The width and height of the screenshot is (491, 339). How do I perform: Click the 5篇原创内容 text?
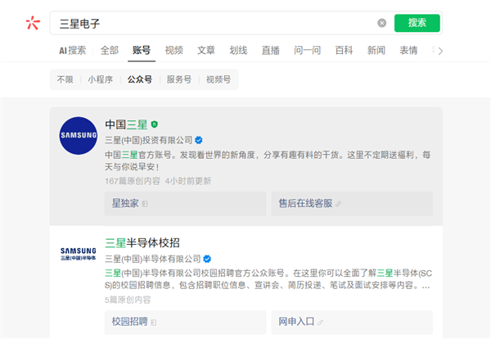point(128,300)
